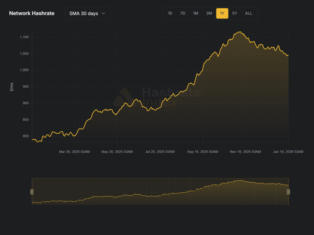Screen dimensions: 314x235
Task: Click the Network Hashrate title
Action: (32, 13)
